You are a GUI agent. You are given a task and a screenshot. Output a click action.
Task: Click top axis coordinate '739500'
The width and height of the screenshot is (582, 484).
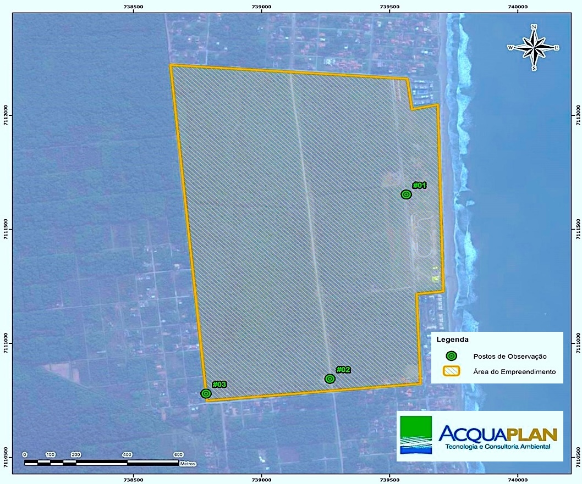pos(389,7)
